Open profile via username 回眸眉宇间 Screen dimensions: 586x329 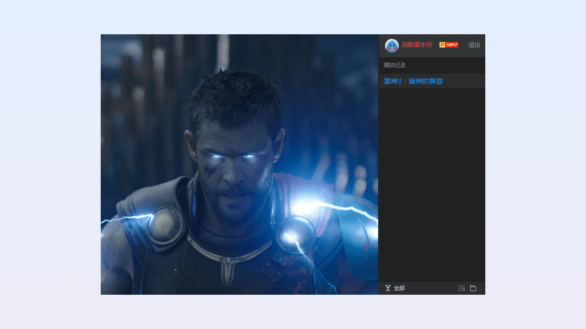pos(417,45)
